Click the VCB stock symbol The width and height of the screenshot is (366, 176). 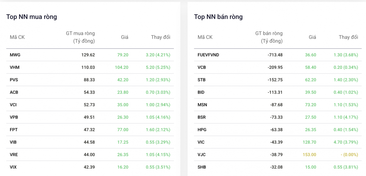202,67
